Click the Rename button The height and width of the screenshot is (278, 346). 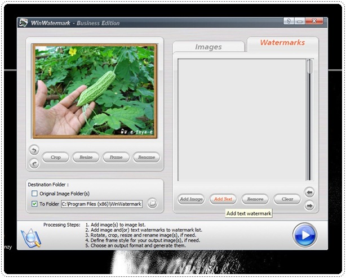147,157
